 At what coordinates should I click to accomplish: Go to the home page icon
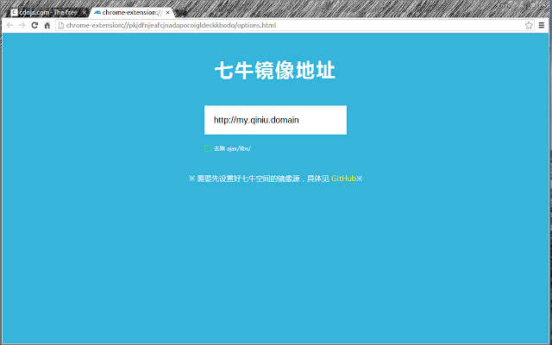click(x=47, y=25)
